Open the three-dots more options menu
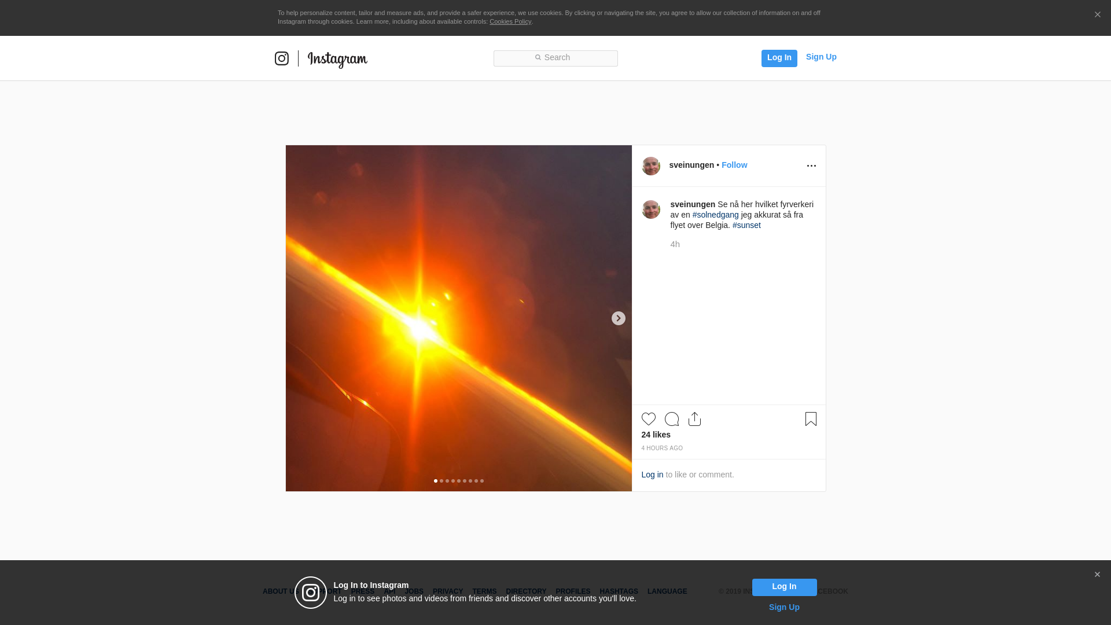The image size is (1111, 625). (811, 166)
